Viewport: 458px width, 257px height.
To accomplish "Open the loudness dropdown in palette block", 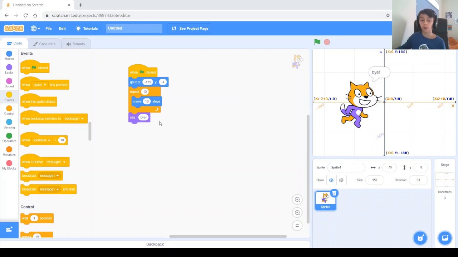I will (42, 140).
